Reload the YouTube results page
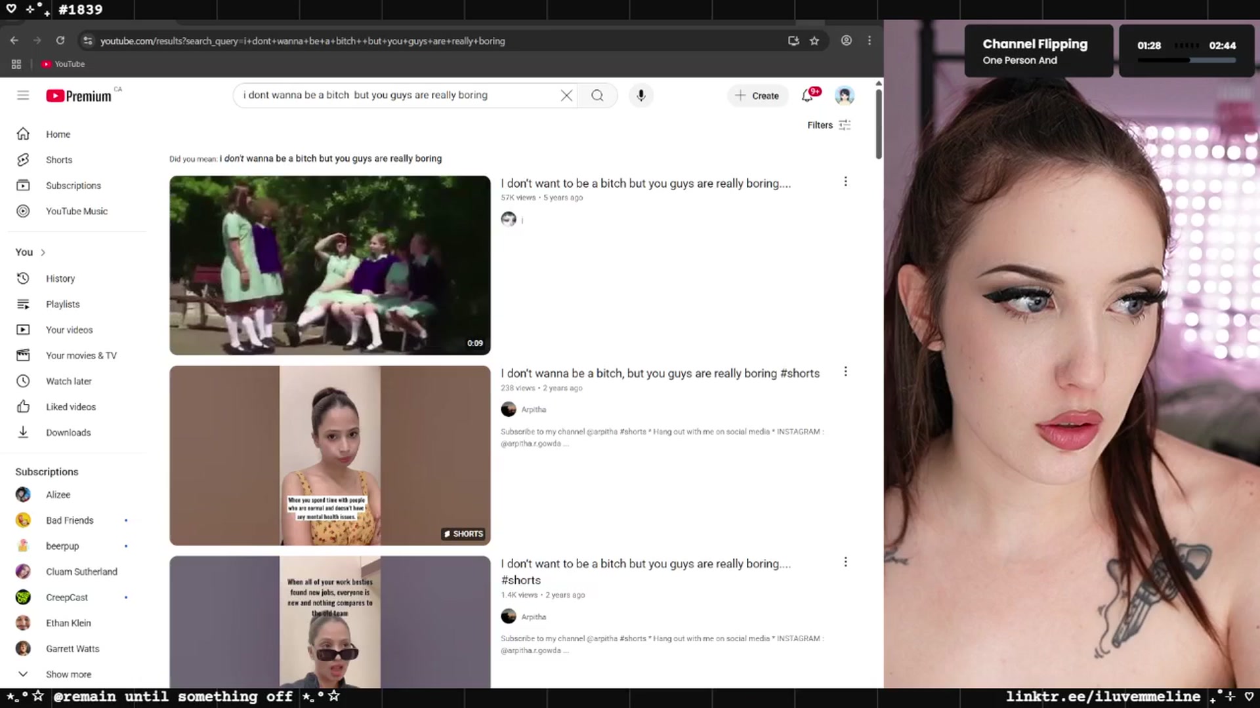 60,41
